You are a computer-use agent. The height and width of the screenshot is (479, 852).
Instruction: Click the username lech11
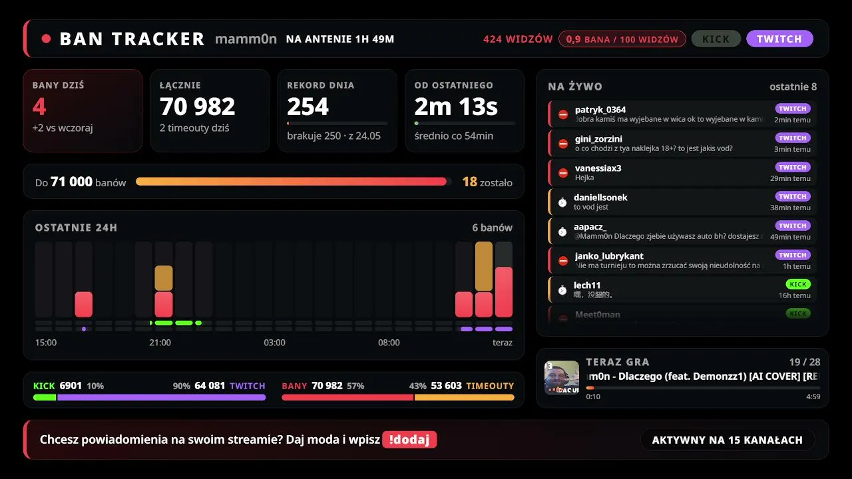click(587, 285)
